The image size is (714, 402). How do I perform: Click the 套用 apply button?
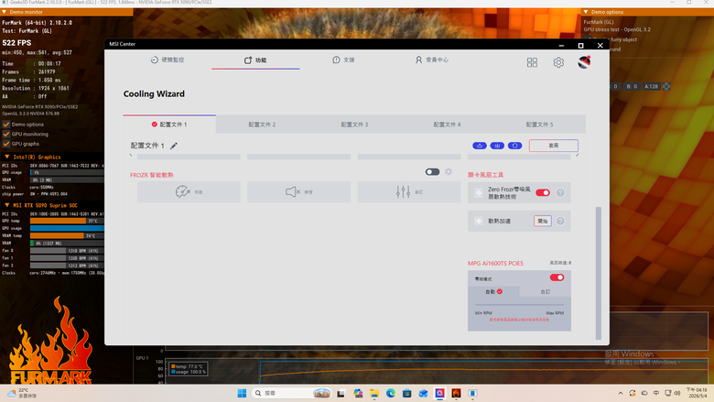pyautogui.click(x=553, y=146)
